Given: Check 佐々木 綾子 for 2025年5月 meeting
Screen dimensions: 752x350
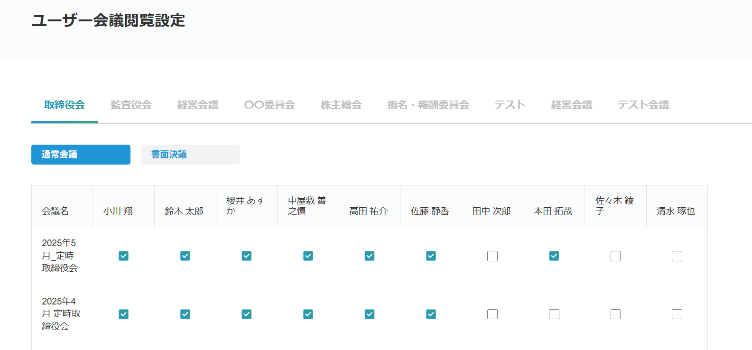Looking at the screenshot, I should pos(615,256).
